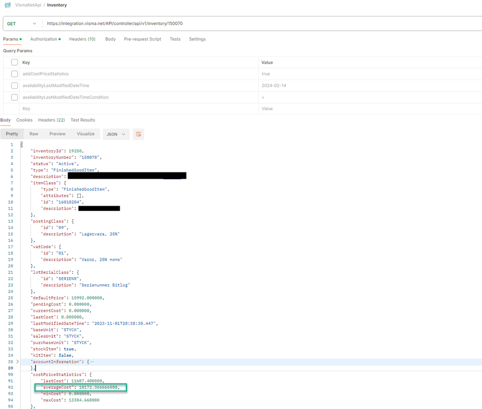This screenshot has width=482, height=409.
Task: Select the Raw view button
Action: pyautogui.click(x=34, y=134)
